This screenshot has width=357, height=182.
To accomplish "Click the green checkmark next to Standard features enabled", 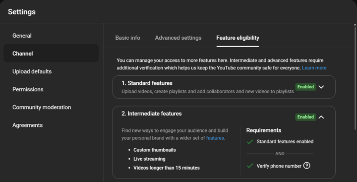I will 250,142.
